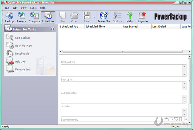Open the Help menu
193x130 pixels.
(x=42, y=8)
